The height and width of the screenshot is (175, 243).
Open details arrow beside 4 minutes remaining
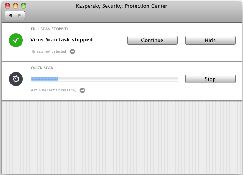[82, 90]
